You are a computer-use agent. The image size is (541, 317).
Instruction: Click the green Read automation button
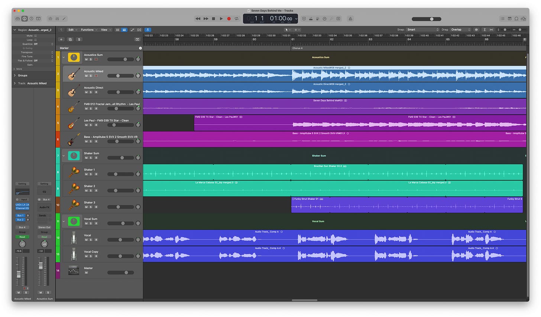(22, 237)
